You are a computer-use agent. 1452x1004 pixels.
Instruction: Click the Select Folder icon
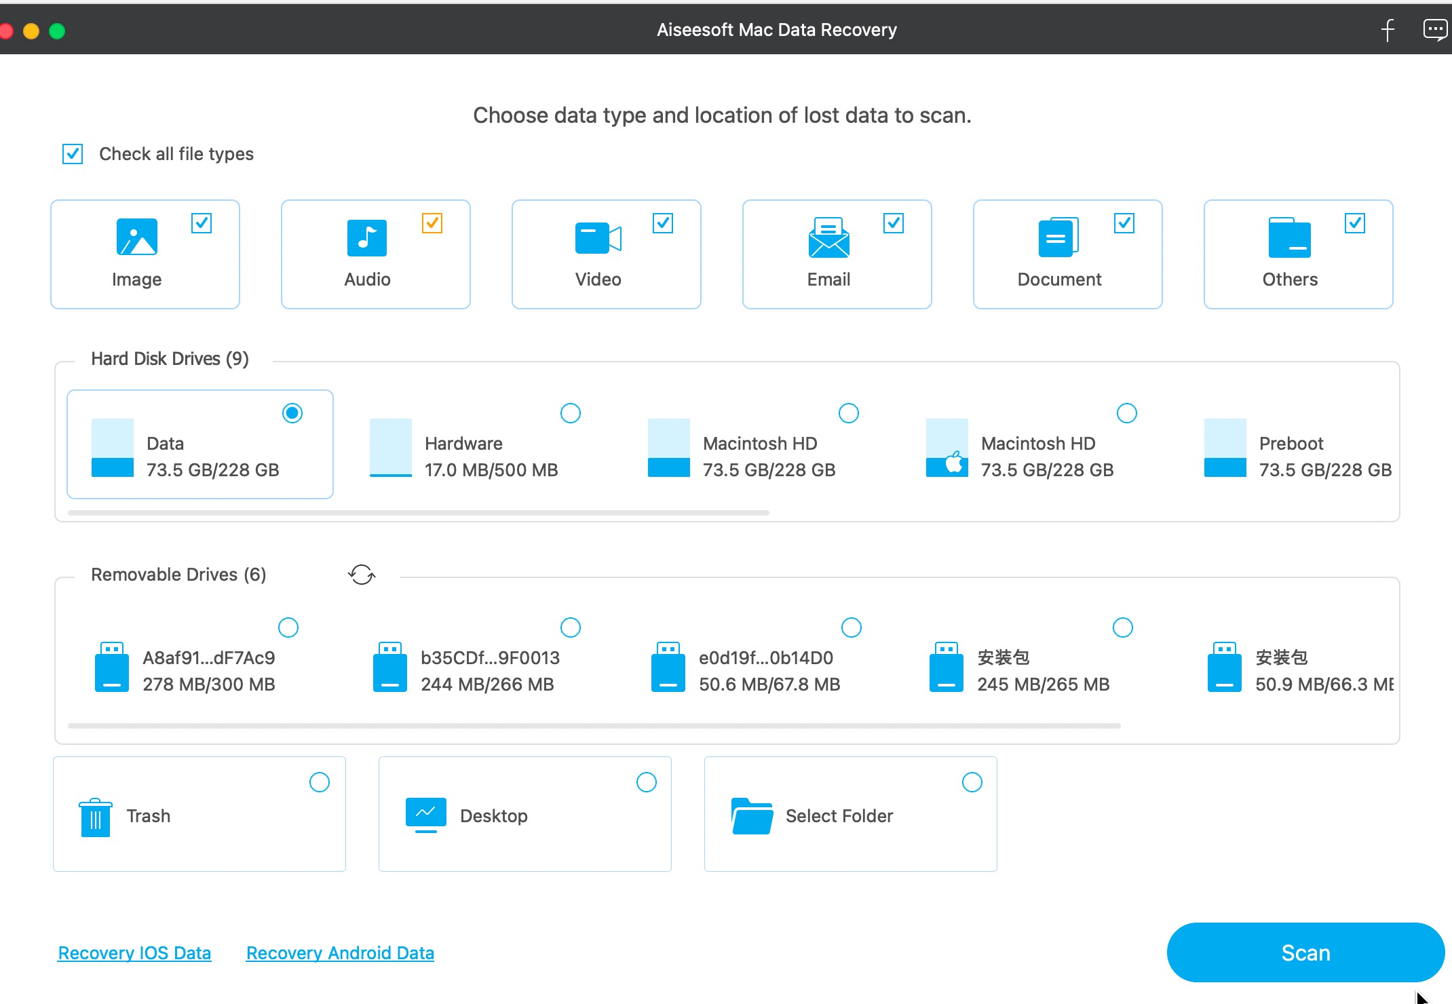click(752, 815)
